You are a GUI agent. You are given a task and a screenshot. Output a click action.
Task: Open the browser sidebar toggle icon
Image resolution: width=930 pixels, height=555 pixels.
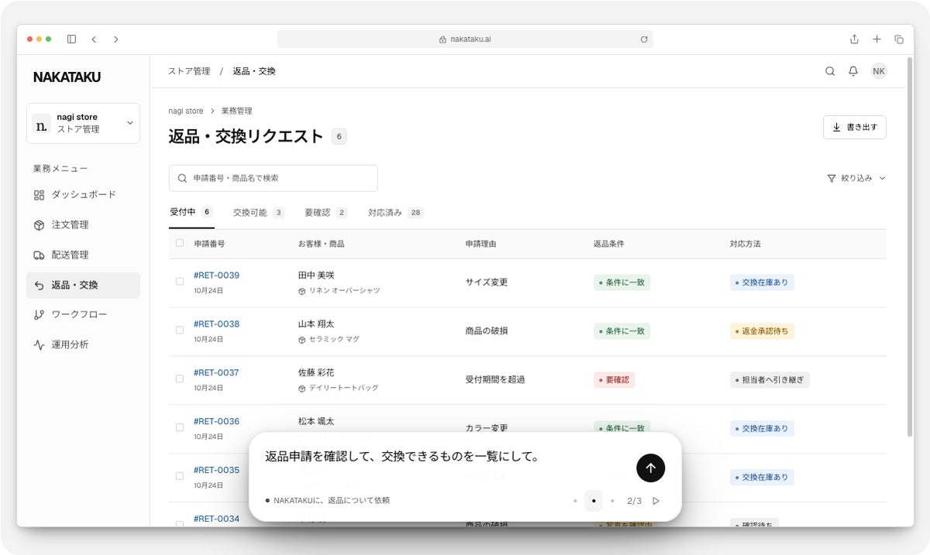coord(71,39)
